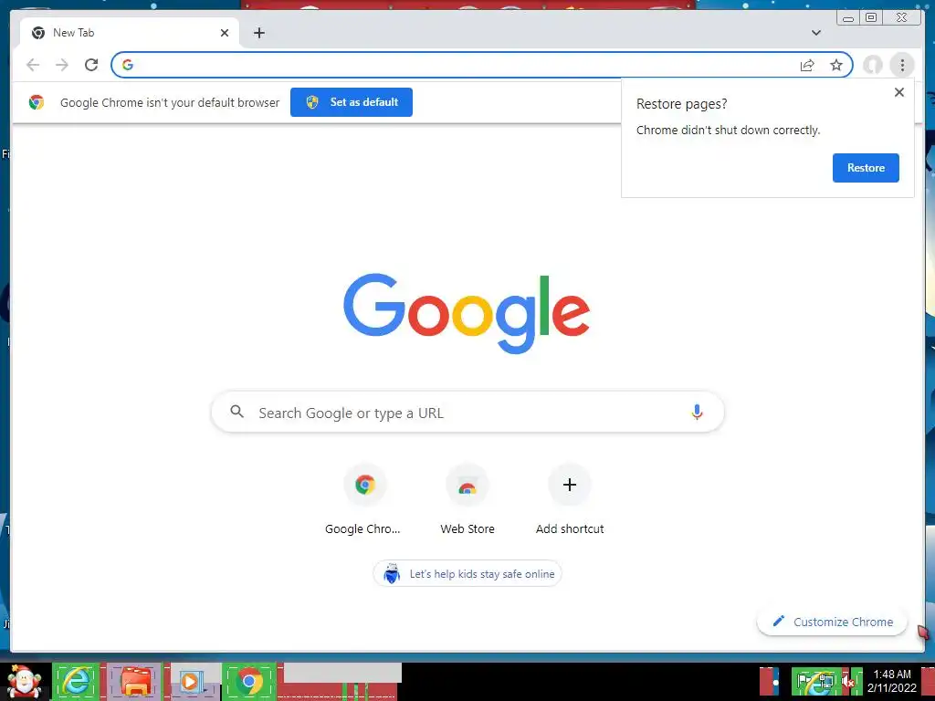Open the clock showing 1:48 AM
The width and height of the screenshot is (935, 701).
[892, 681]
